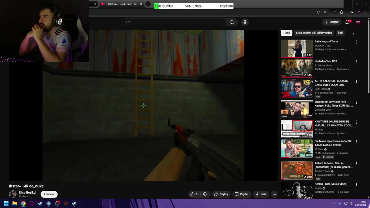Open the Çağrı Ergün channel name
This screenshot has height=208, width=370.
321,89
